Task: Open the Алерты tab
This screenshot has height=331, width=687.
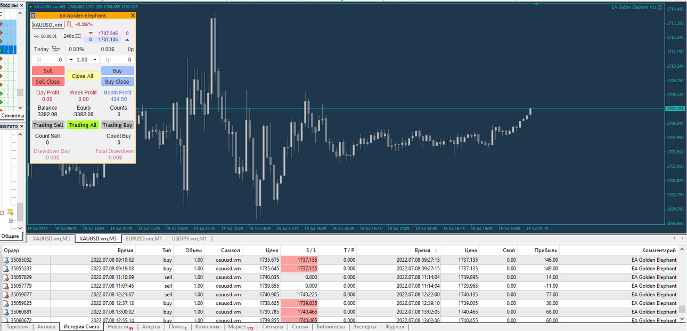Action: [151, 327]
